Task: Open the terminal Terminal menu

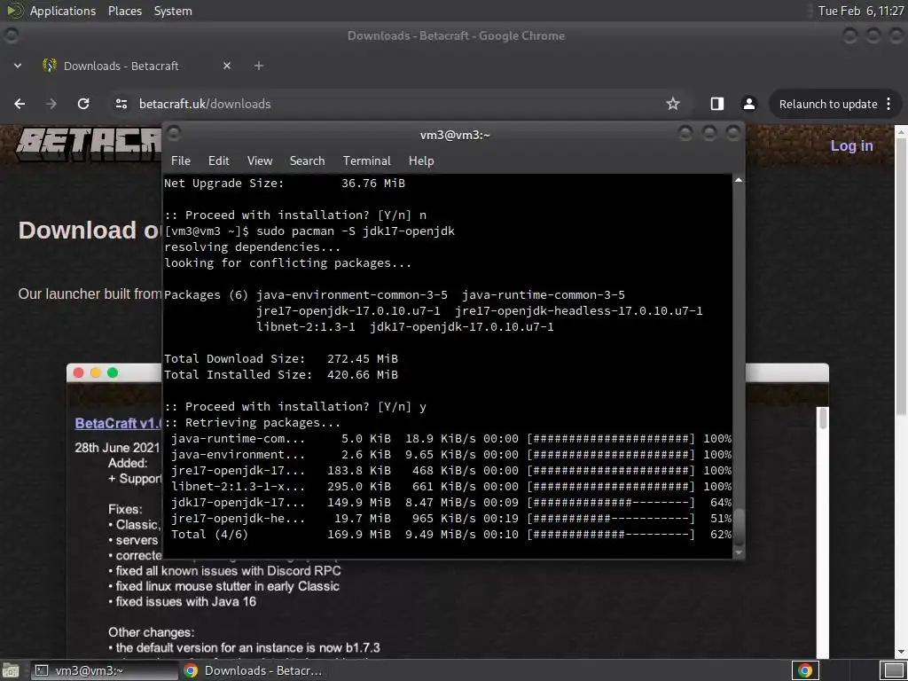Action: click(x=366, y=160)
